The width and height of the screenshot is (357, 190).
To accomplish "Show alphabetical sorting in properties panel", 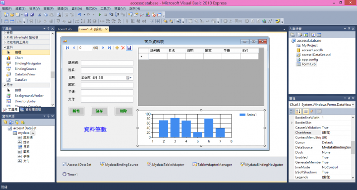I will tap(298, 112).
